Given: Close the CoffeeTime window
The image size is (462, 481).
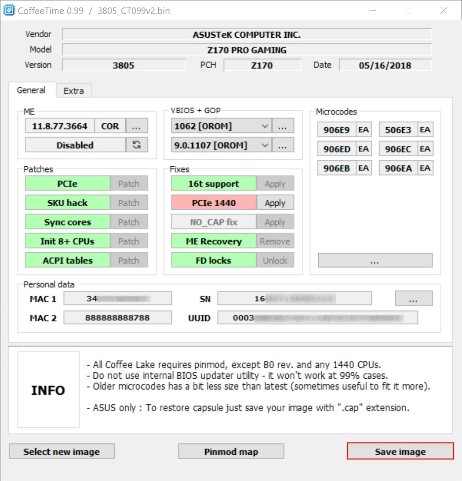Looking at the screenshot, I should [444, 11].
